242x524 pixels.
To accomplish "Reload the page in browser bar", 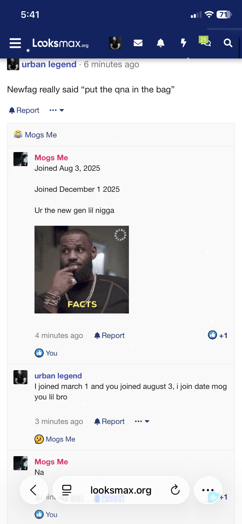I will (x=175, y=490).
